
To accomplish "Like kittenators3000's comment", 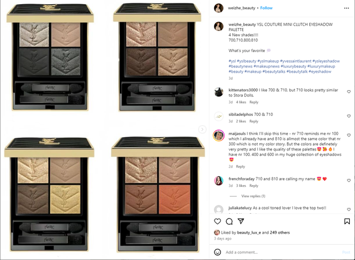I will point(349,92).
